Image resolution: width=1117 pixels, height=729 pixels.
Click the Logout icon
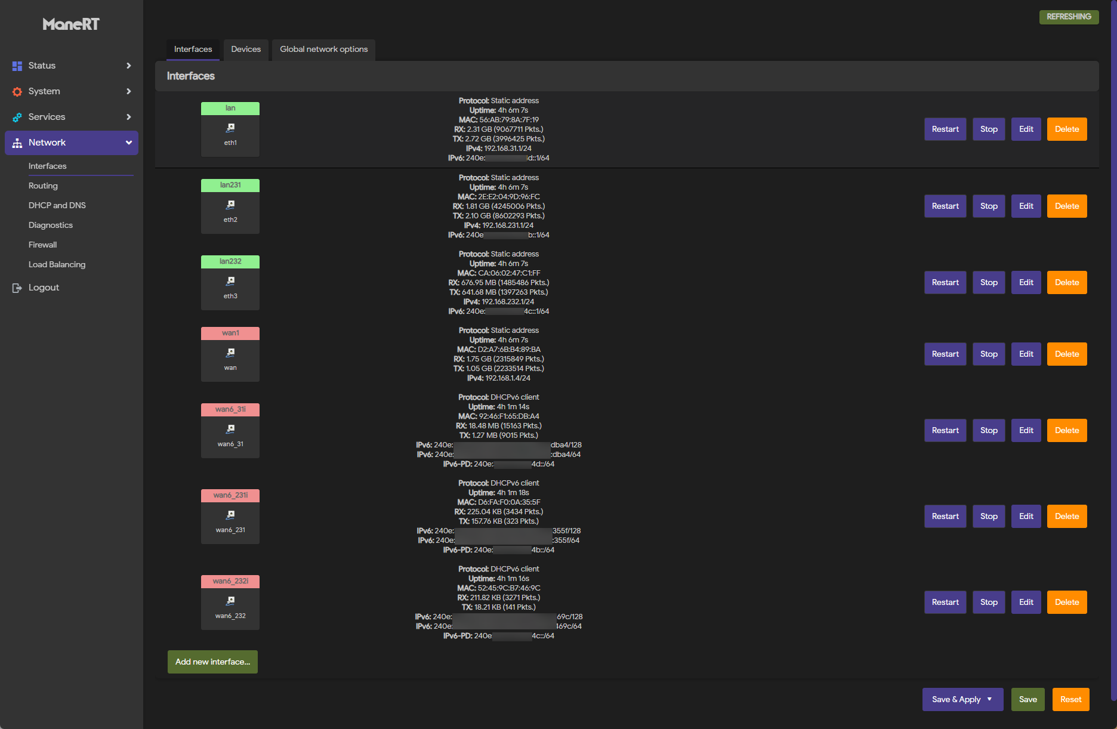17,288
